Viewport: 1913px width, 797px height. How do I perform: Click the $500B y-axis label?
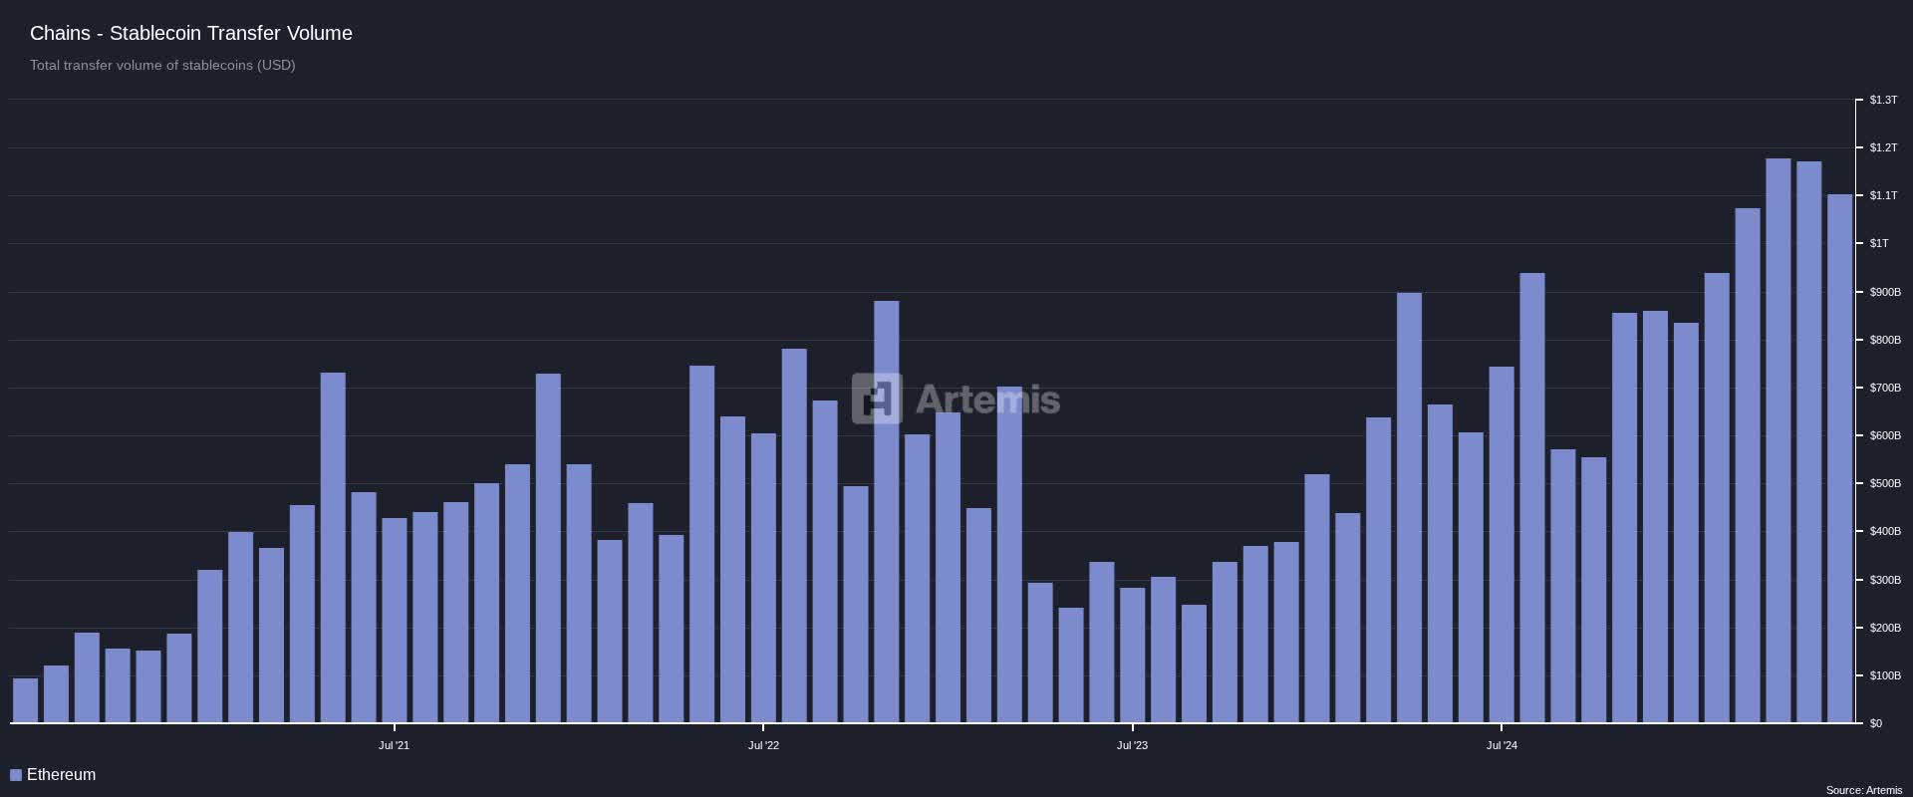click(1885, 483)
